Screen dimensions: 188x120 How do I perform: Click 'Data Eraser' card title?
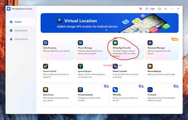tap(48, 95)
